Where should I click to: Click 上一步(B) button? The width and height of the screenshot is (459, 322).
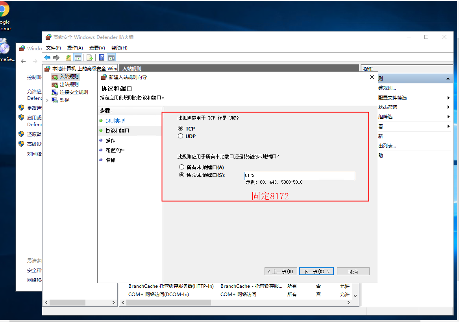pyautogui.click(x=281, y=271)
